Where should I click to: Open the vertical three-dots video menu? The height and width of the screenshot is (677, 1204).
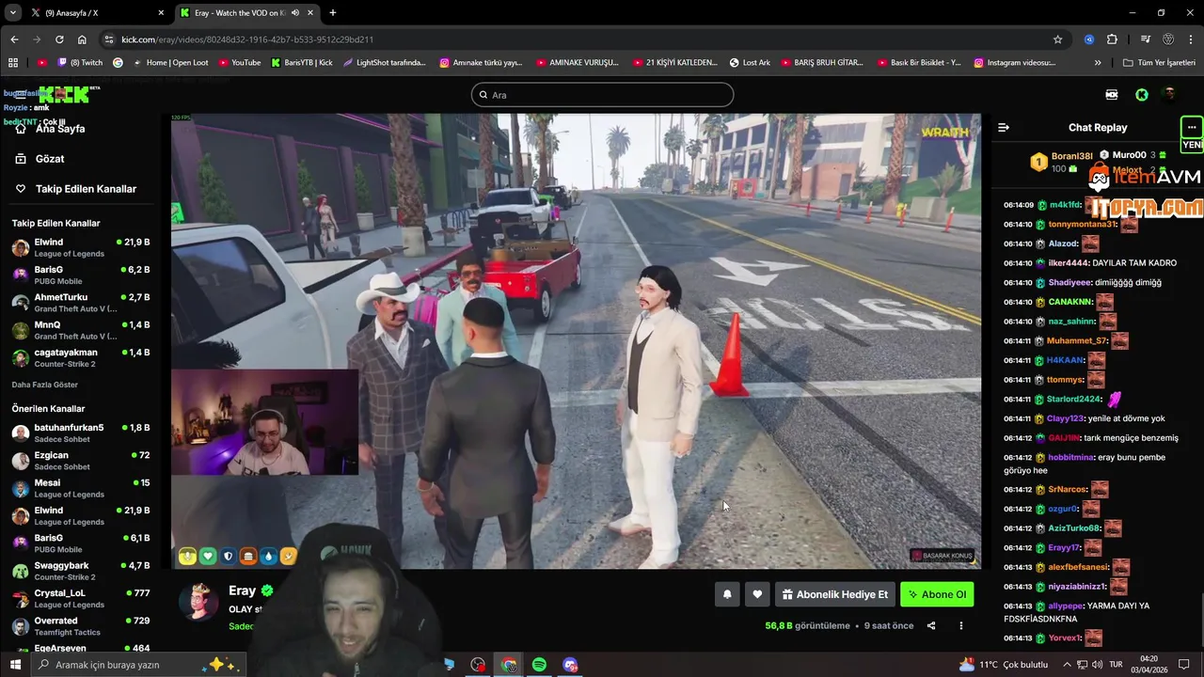click(x=960, y=625)
